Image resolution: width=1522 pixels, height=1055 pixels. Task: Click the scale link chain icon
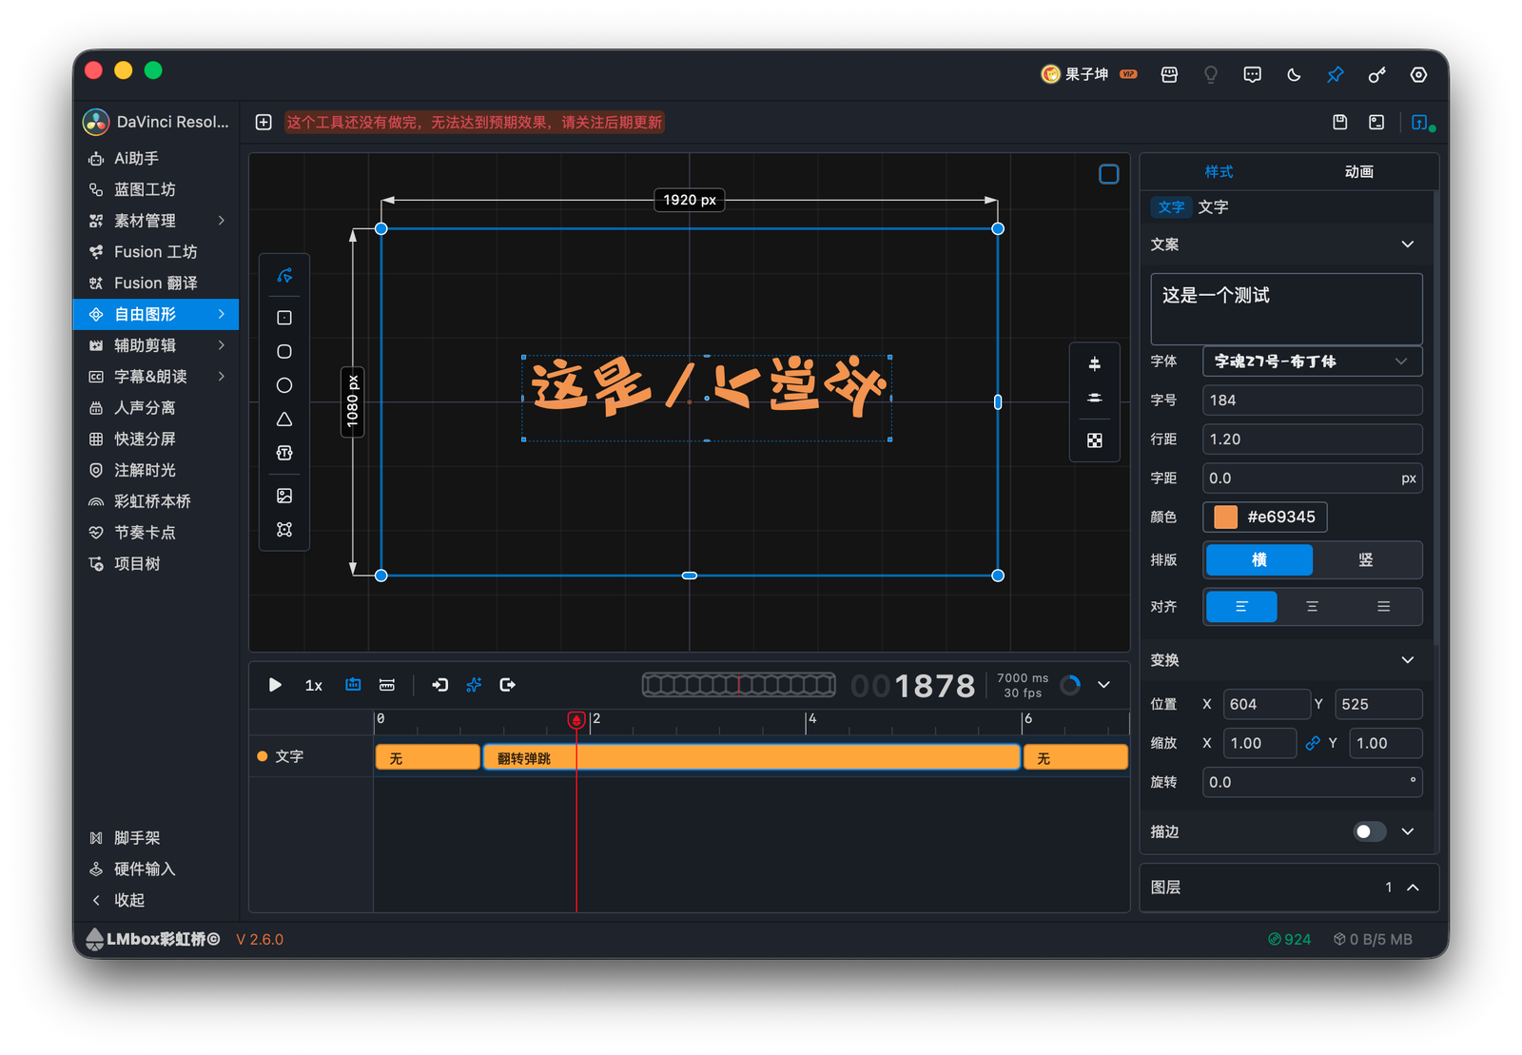coord(1313,743)
